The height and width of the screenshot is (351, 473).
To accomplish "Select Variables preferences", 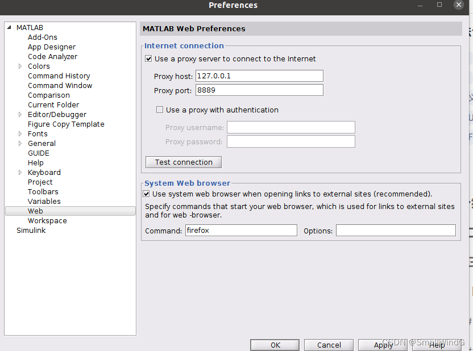I will tap(44, 201).
